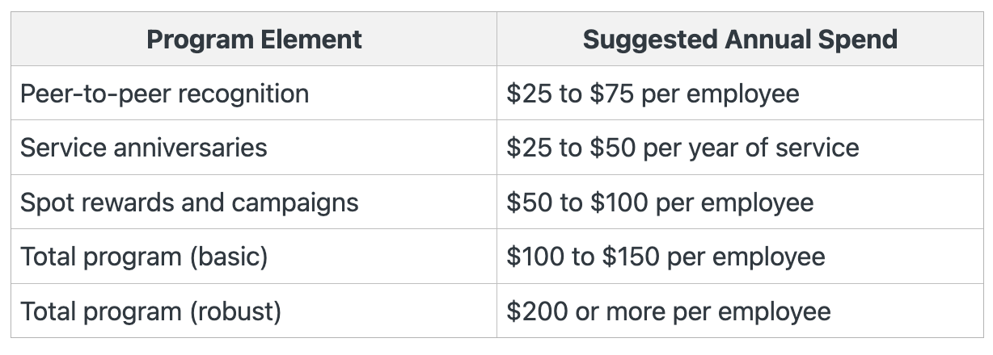Select the Spot rewards and campaigns cell
993x355 pixels.
click(254, 202)
